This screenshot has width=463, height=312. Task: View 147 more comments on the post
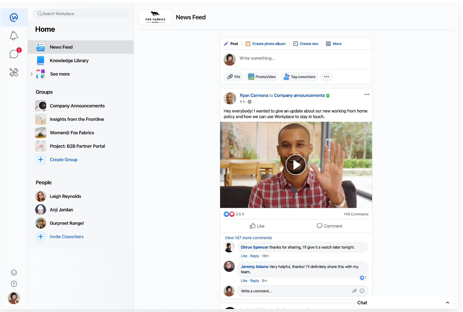pyautogui.click(x=248, y=238)
